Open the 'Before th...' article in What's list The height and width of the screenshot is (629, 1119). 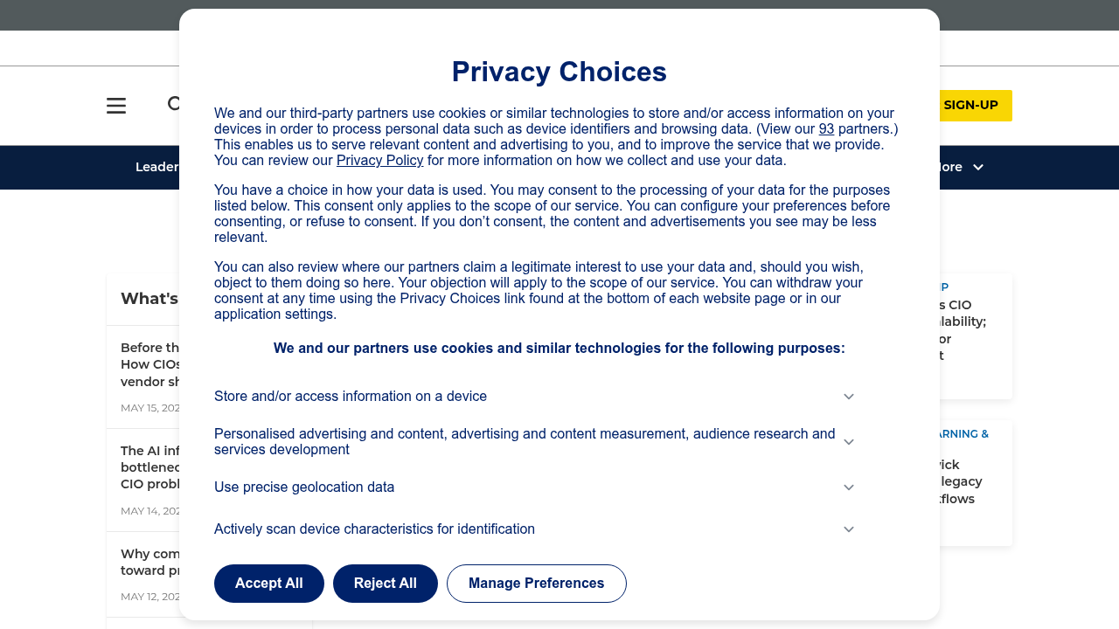click(x=150, y=364)
